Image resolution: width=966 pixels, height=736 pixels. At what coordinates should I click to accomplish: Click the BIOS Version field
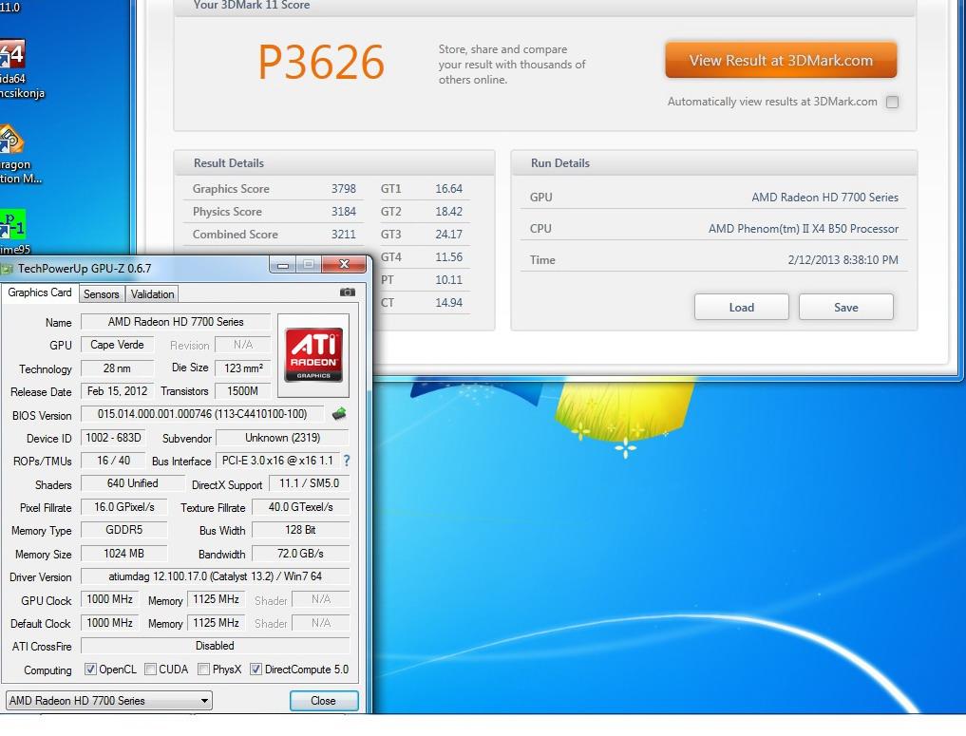coord(202,414)
